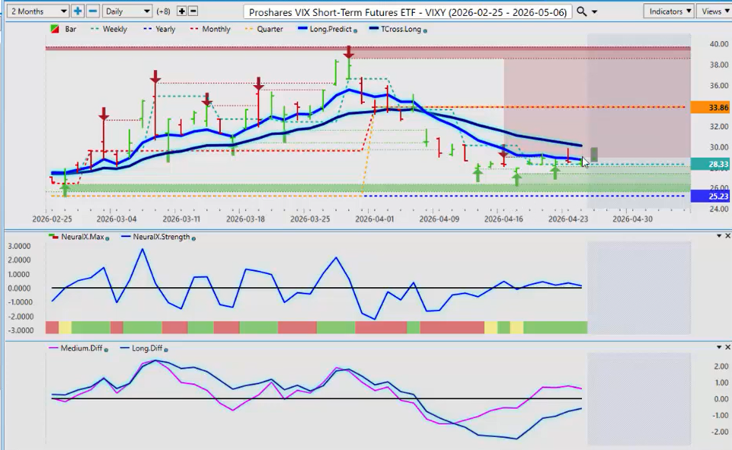Click the blue minus zoom-out button
This screenshot has height=450, width=732.
[x=92, y=11]
